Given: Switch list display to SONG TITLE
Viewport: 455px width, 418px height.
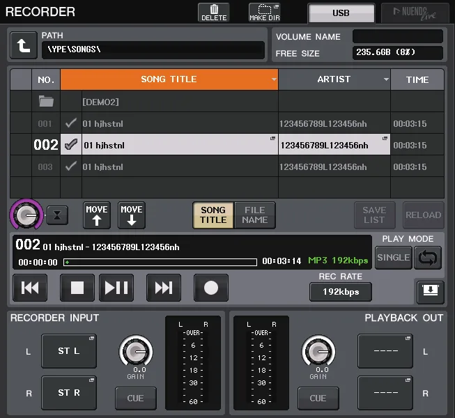Looking at the screenshot, I should (x=213, y=215).
